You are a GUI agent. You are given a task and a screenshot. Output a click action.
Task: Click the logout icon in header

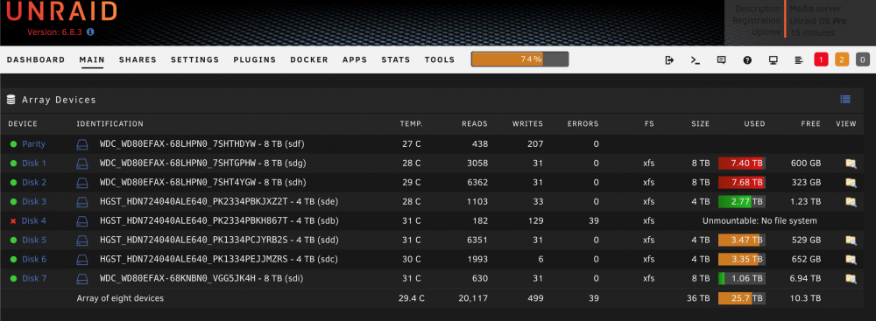point(669,60)
